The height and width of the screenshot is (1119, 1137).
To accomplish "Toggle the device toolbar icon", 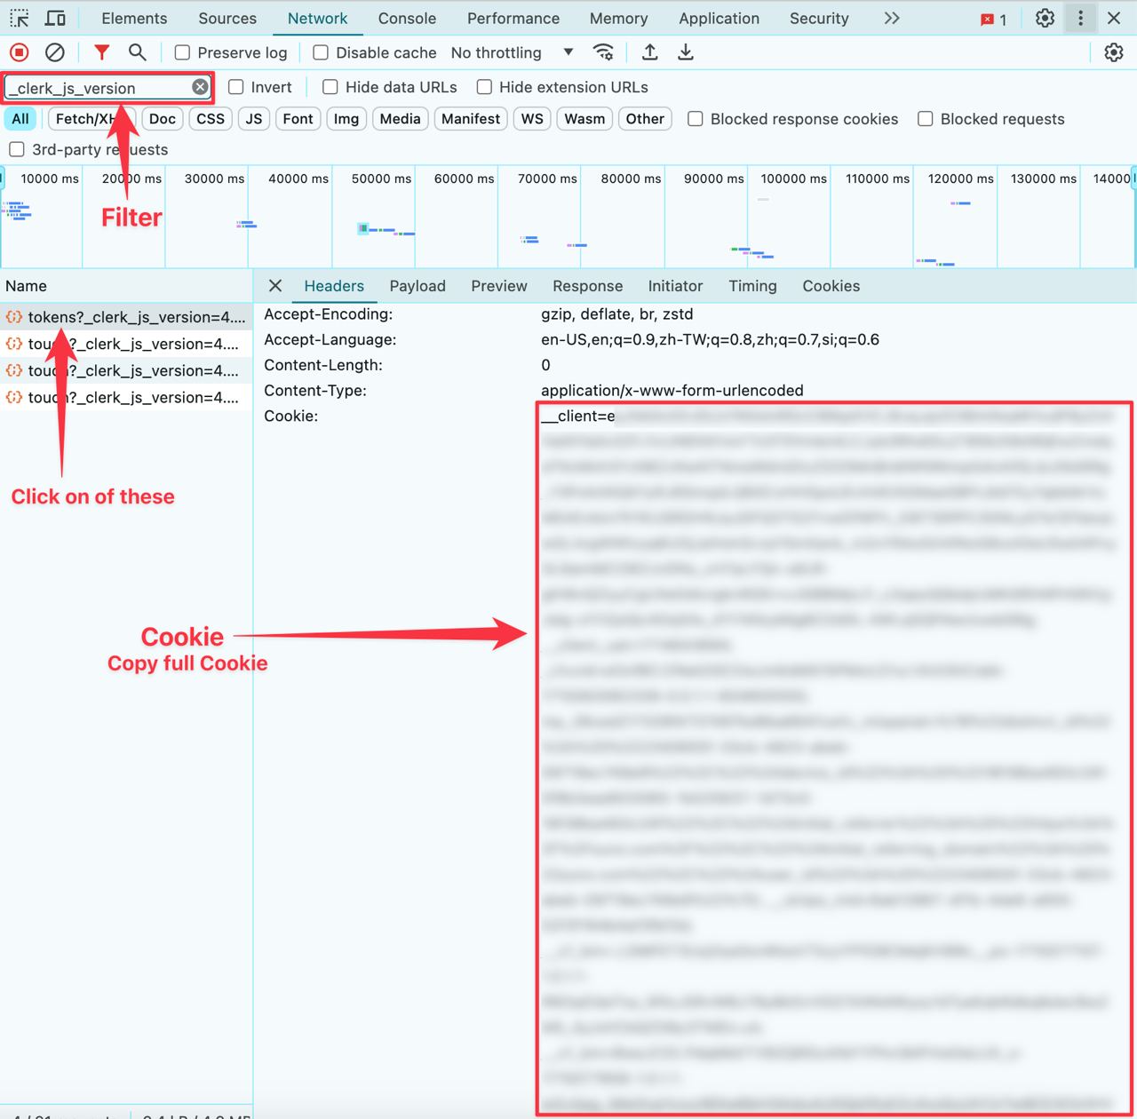I will [x=55, y=18].
